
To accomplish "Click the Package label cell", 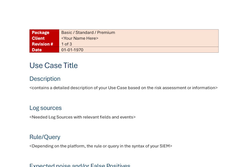I will click(40, 32).
